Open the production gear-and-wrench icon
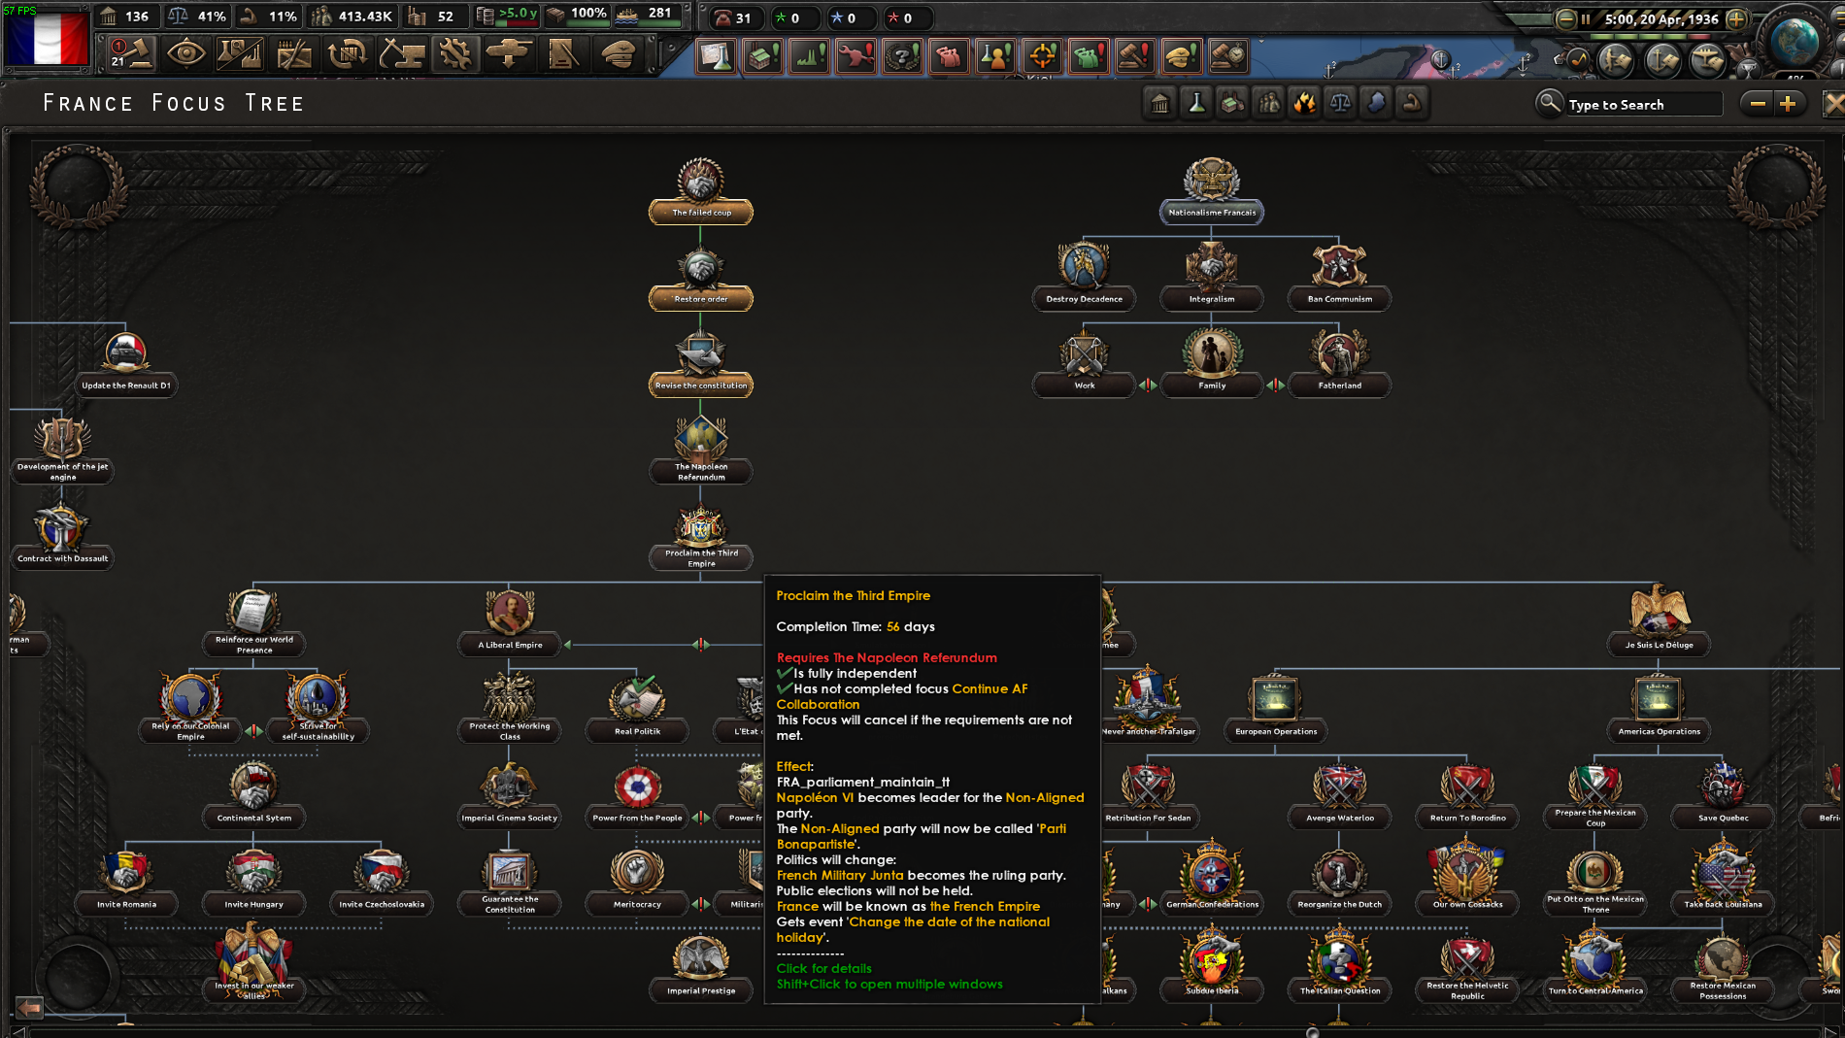Viewport: 1845px width, 1038px height. click(454, 54)
